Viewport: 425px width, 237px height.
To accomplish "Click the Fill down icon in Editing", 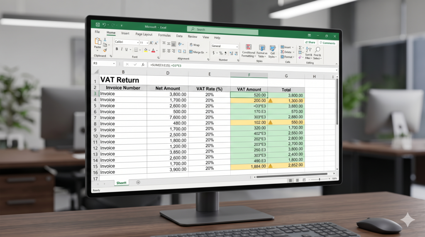I will tap(300, 53).
